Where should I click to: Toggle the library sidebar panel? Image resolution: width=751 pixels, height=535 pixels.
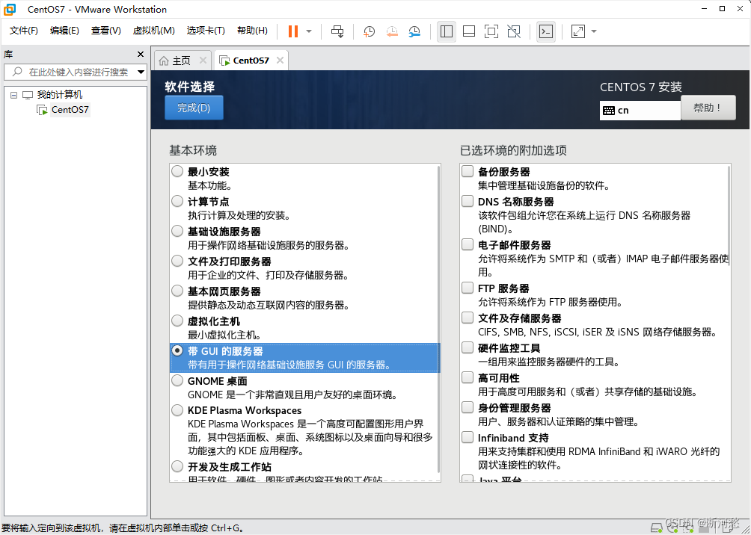pos(446,31)
